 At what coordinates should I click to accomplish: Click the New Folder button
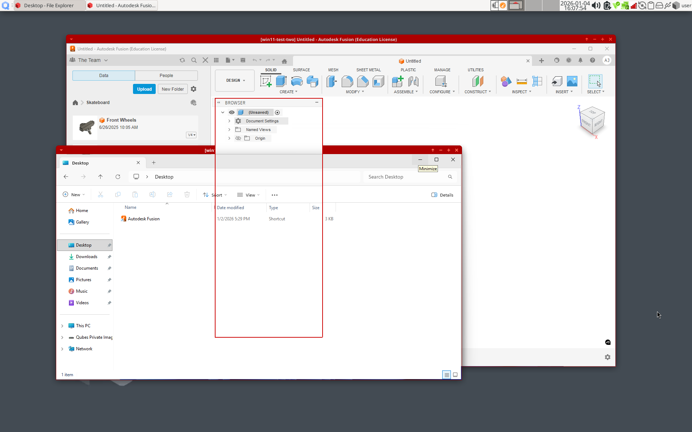coord(173,89)
